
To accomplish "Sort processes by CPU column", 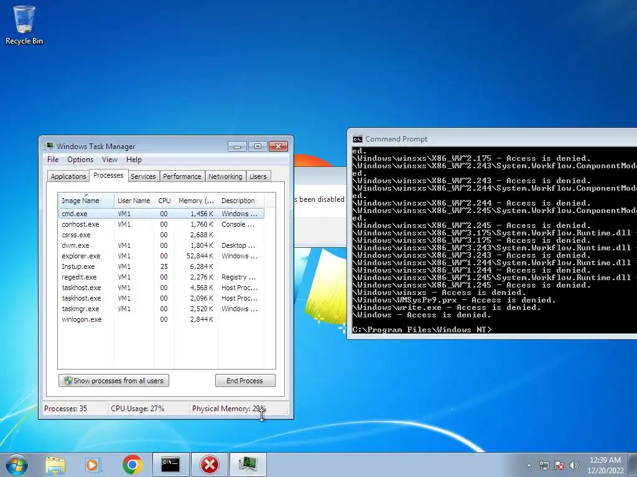I will pos(164,201).
